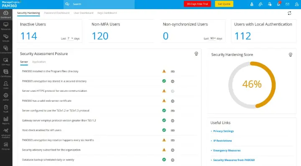
Task: Click the Inactive Users count 114
Action: click(28, 36)
